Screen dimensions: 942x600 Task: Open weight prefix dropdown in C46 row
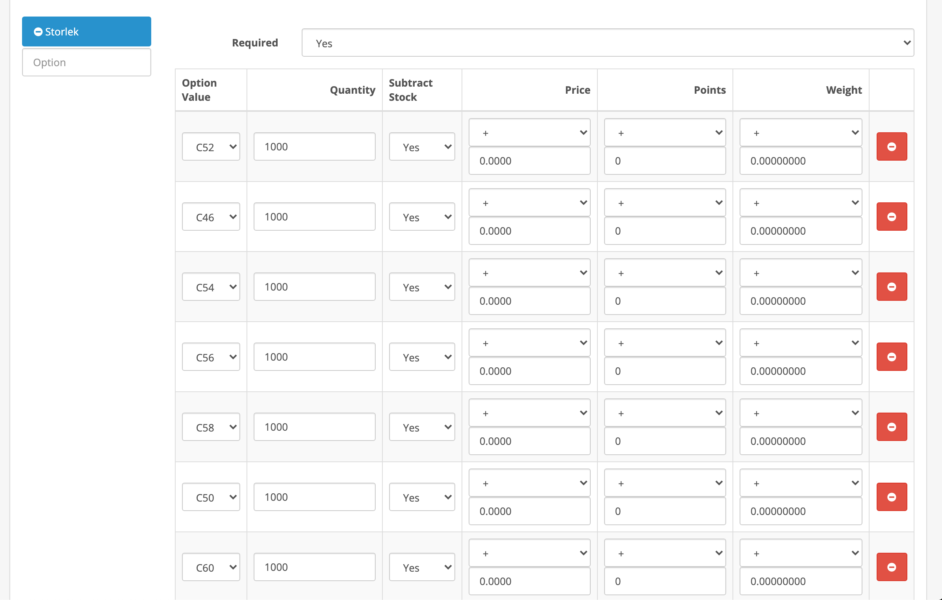pyautogui.click(x=801, y=202)
